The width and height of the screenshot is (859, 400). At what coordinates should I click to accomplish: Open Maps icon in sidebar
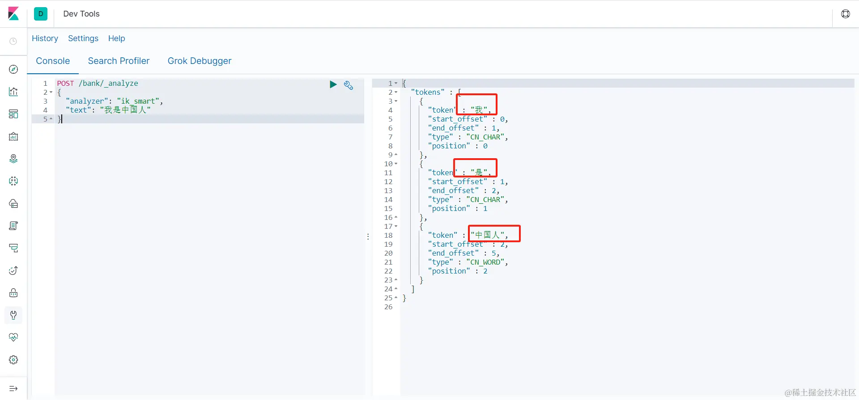pos(13,159)
